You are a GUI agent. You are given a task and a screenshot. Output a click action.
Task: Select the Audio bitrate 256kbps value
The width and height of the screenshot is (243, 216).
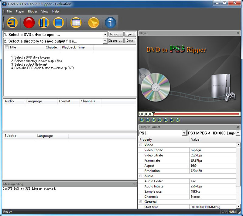pyautogui.click(x=213, y=186)
